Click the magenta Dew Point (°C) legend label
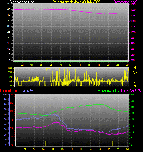The image size is (143, 152). click(x=132, y=90)
